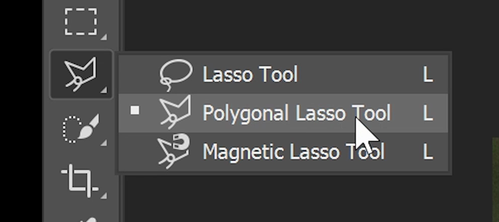Click the L shortcut beside Polygonal Lasso Tool

pos(428,113)
